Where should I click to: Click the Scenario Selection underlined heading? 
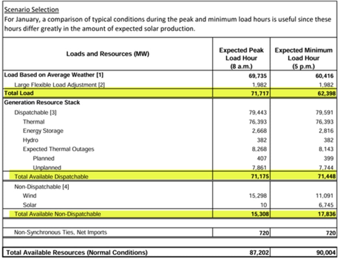click(x=31, y=10)
